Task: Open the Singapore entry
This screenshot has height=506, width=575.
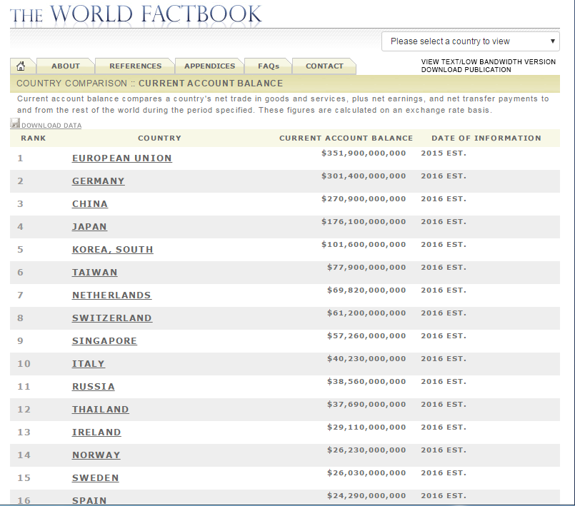Action: [x=104, y=341]
